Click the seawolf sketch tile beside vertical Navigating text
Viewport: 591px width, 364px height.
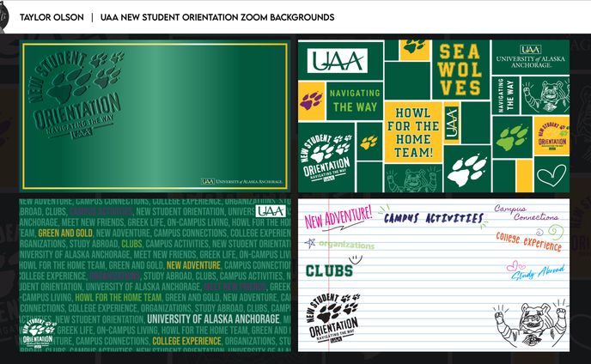tap(545, 95)
